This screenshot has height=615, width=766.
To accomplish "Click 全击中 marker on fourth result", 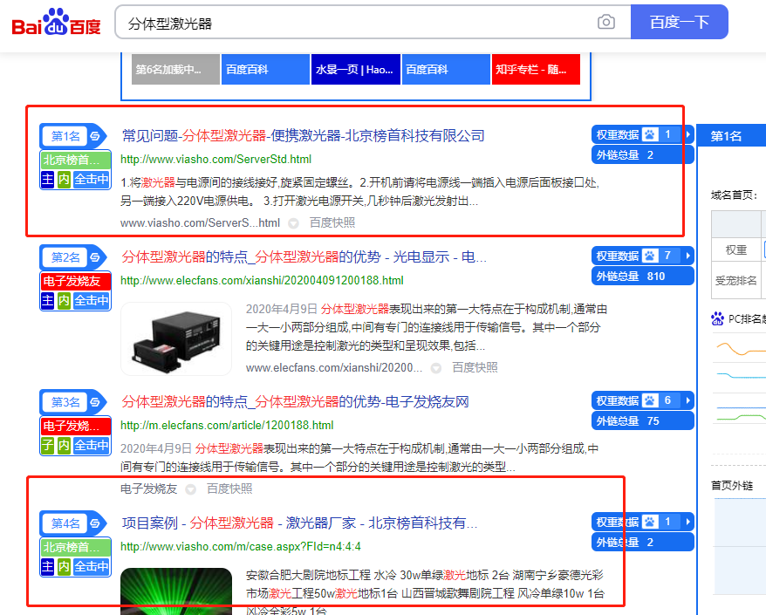I will pyautogui.click(x=92, y=567).
